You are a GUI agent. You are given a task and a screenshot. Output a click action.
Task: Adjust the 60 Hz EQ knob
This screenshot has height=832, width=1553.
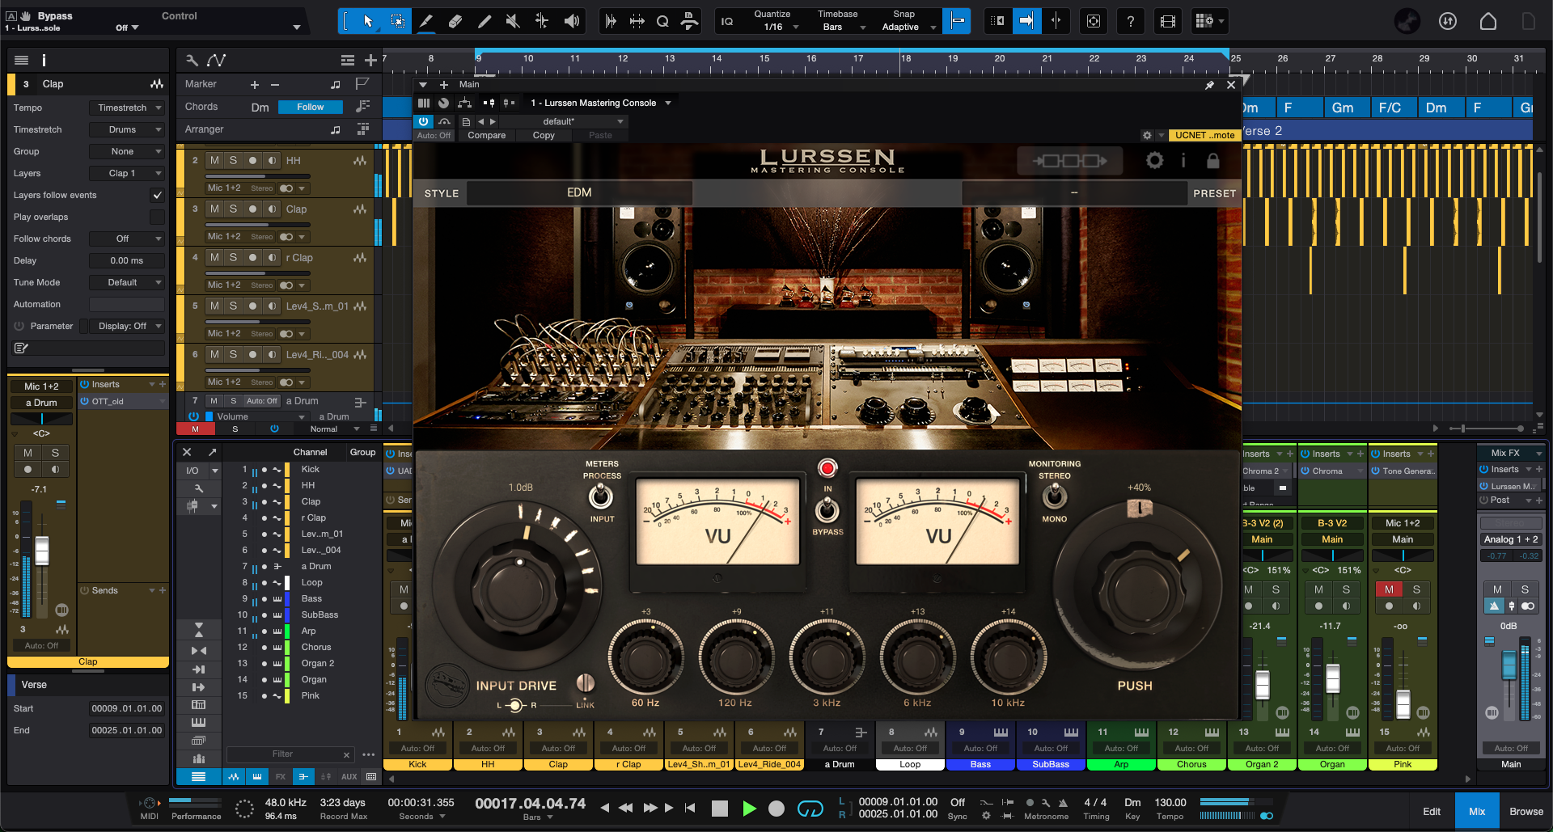click(645, 659)
